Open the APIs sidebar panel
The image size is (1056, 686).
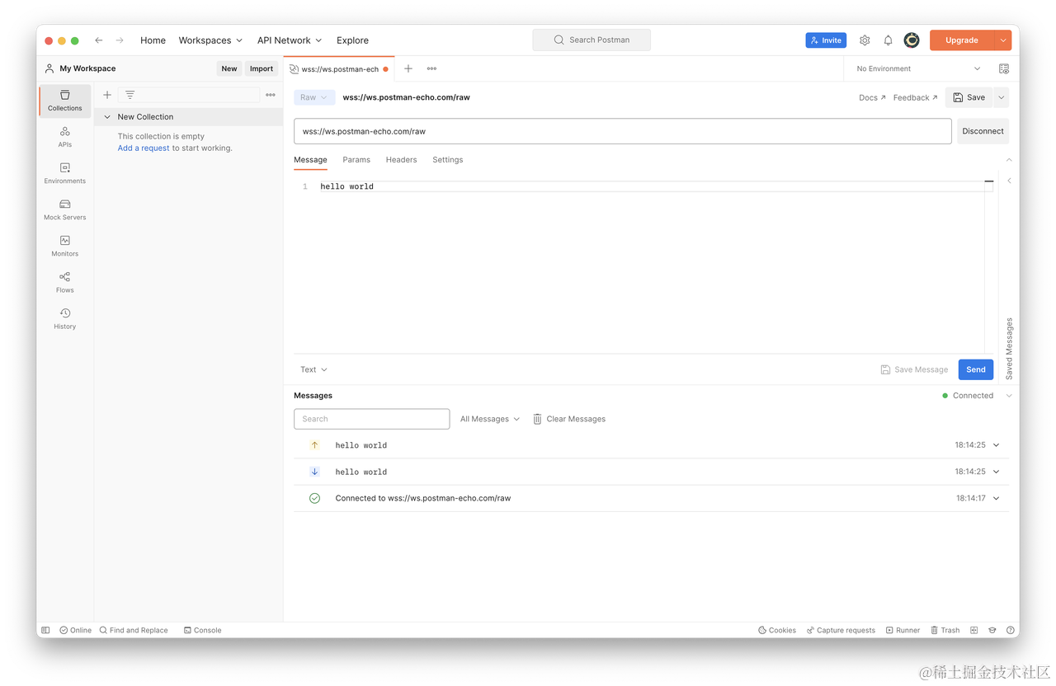[64, 137]
